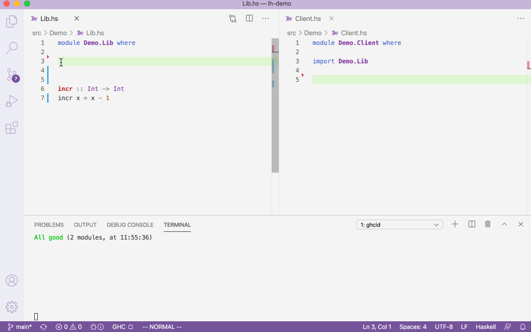Image resolution: width=531 pixels, height=332 pixels.
Task: Open notifications bell in status bar
Action: click(x=522, y=327)
